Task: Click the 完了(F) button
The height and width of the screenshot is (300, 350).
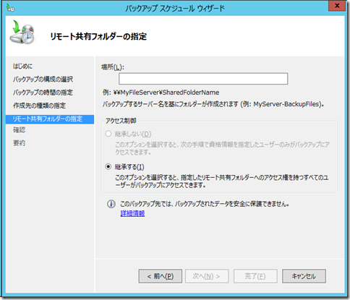Action: (255, 276)
